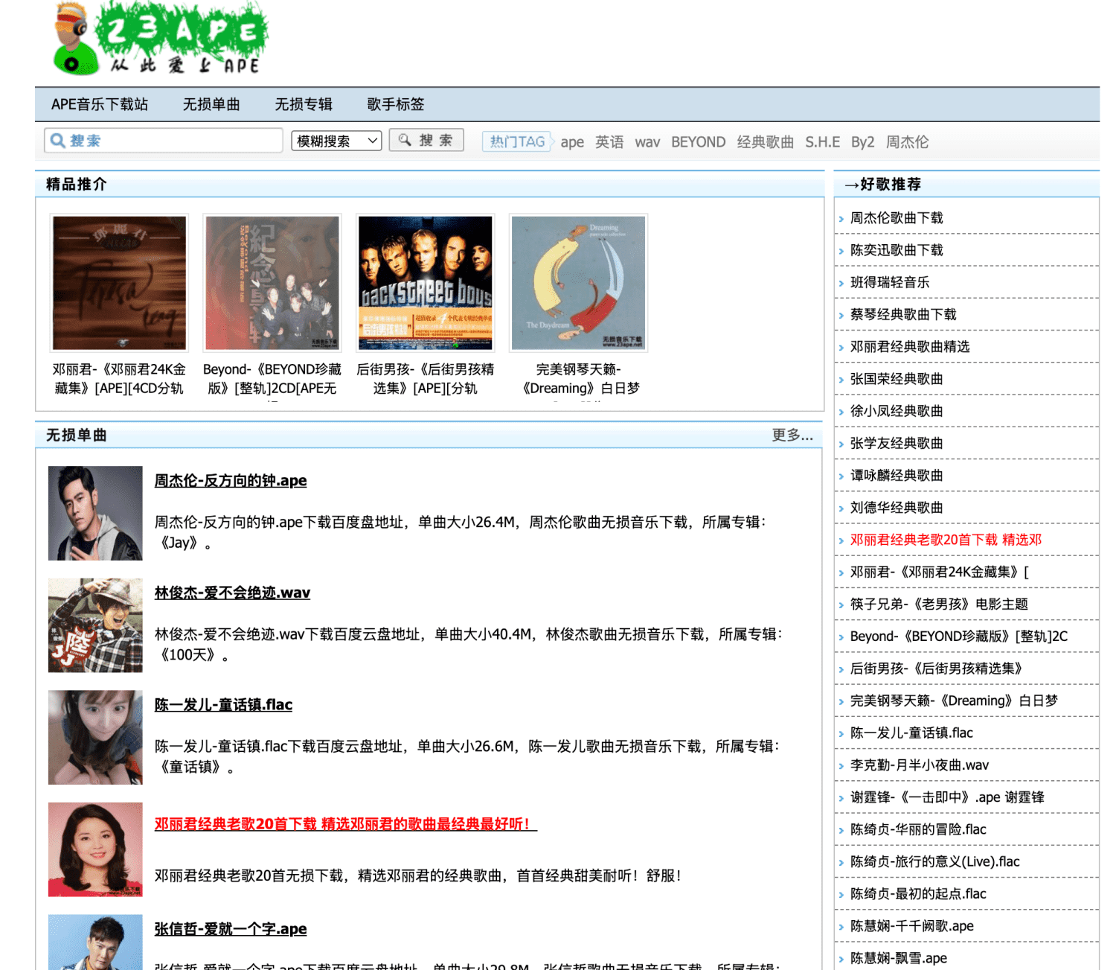Click the magnifier icon in the search field
This screenshot has height=970, width=1116.
click(x=57, y=140)
